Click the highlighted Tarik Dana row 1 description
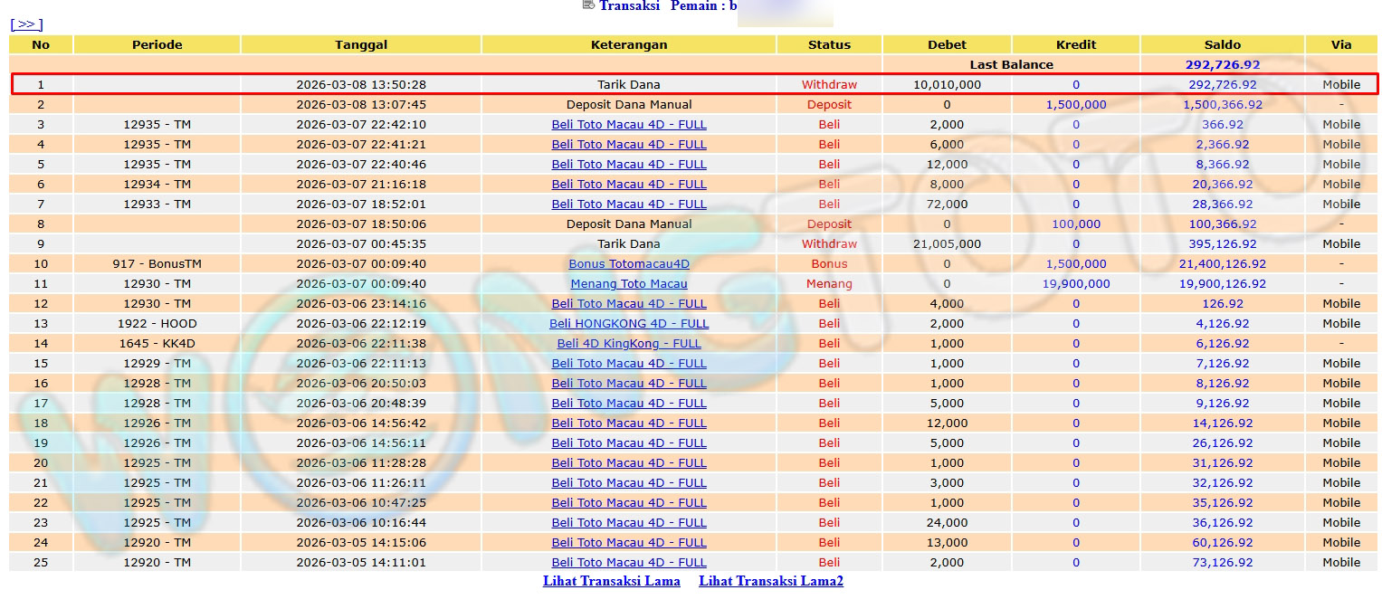Viewport: 1382px width, 609px height. coord(628,85)
